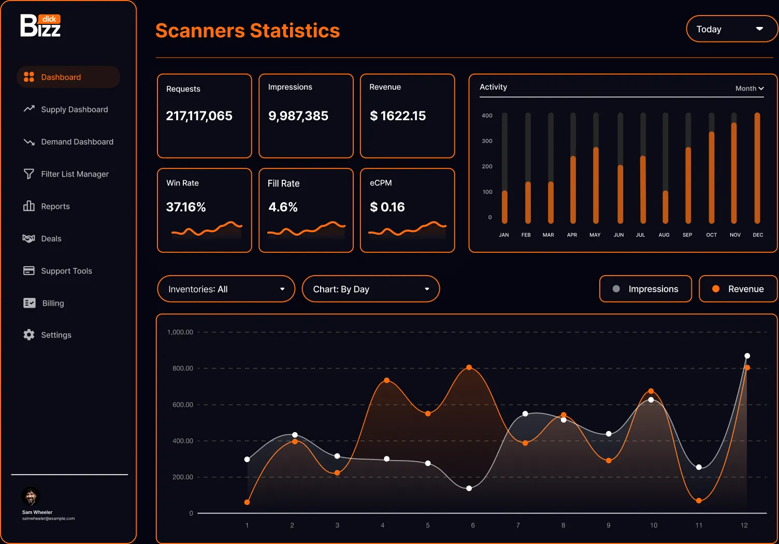Click the Fill Rate 4.6% card
The width and height of the screenshot is (779, 544).
click(306, 210)
